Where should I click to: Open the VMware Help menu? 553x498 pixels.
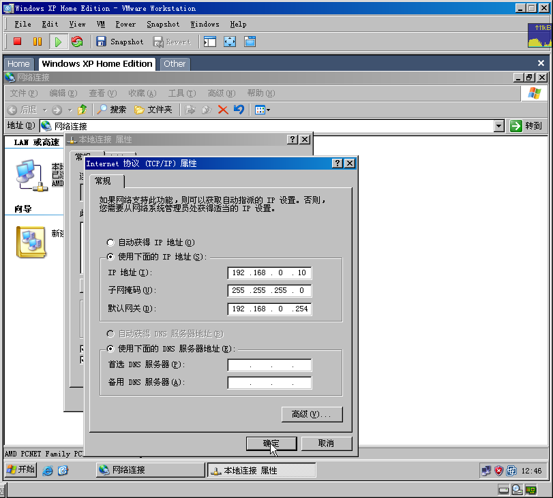click(x=239, y=25)
